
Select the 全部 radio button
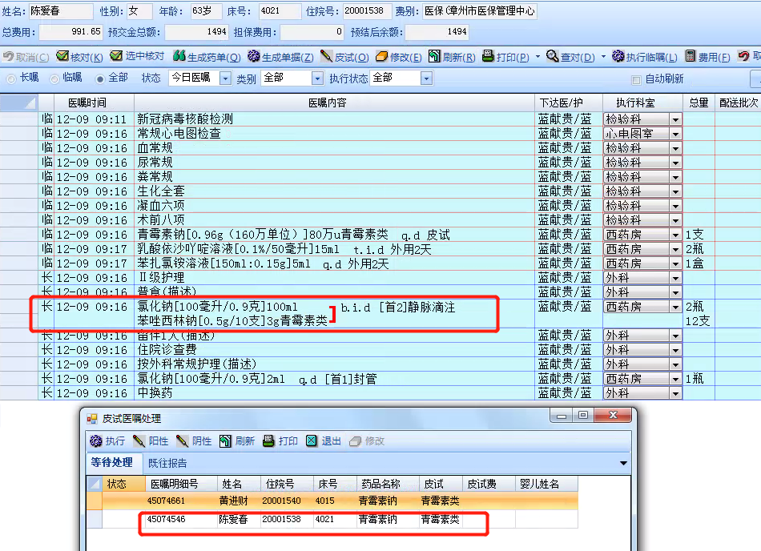[100, 78]
